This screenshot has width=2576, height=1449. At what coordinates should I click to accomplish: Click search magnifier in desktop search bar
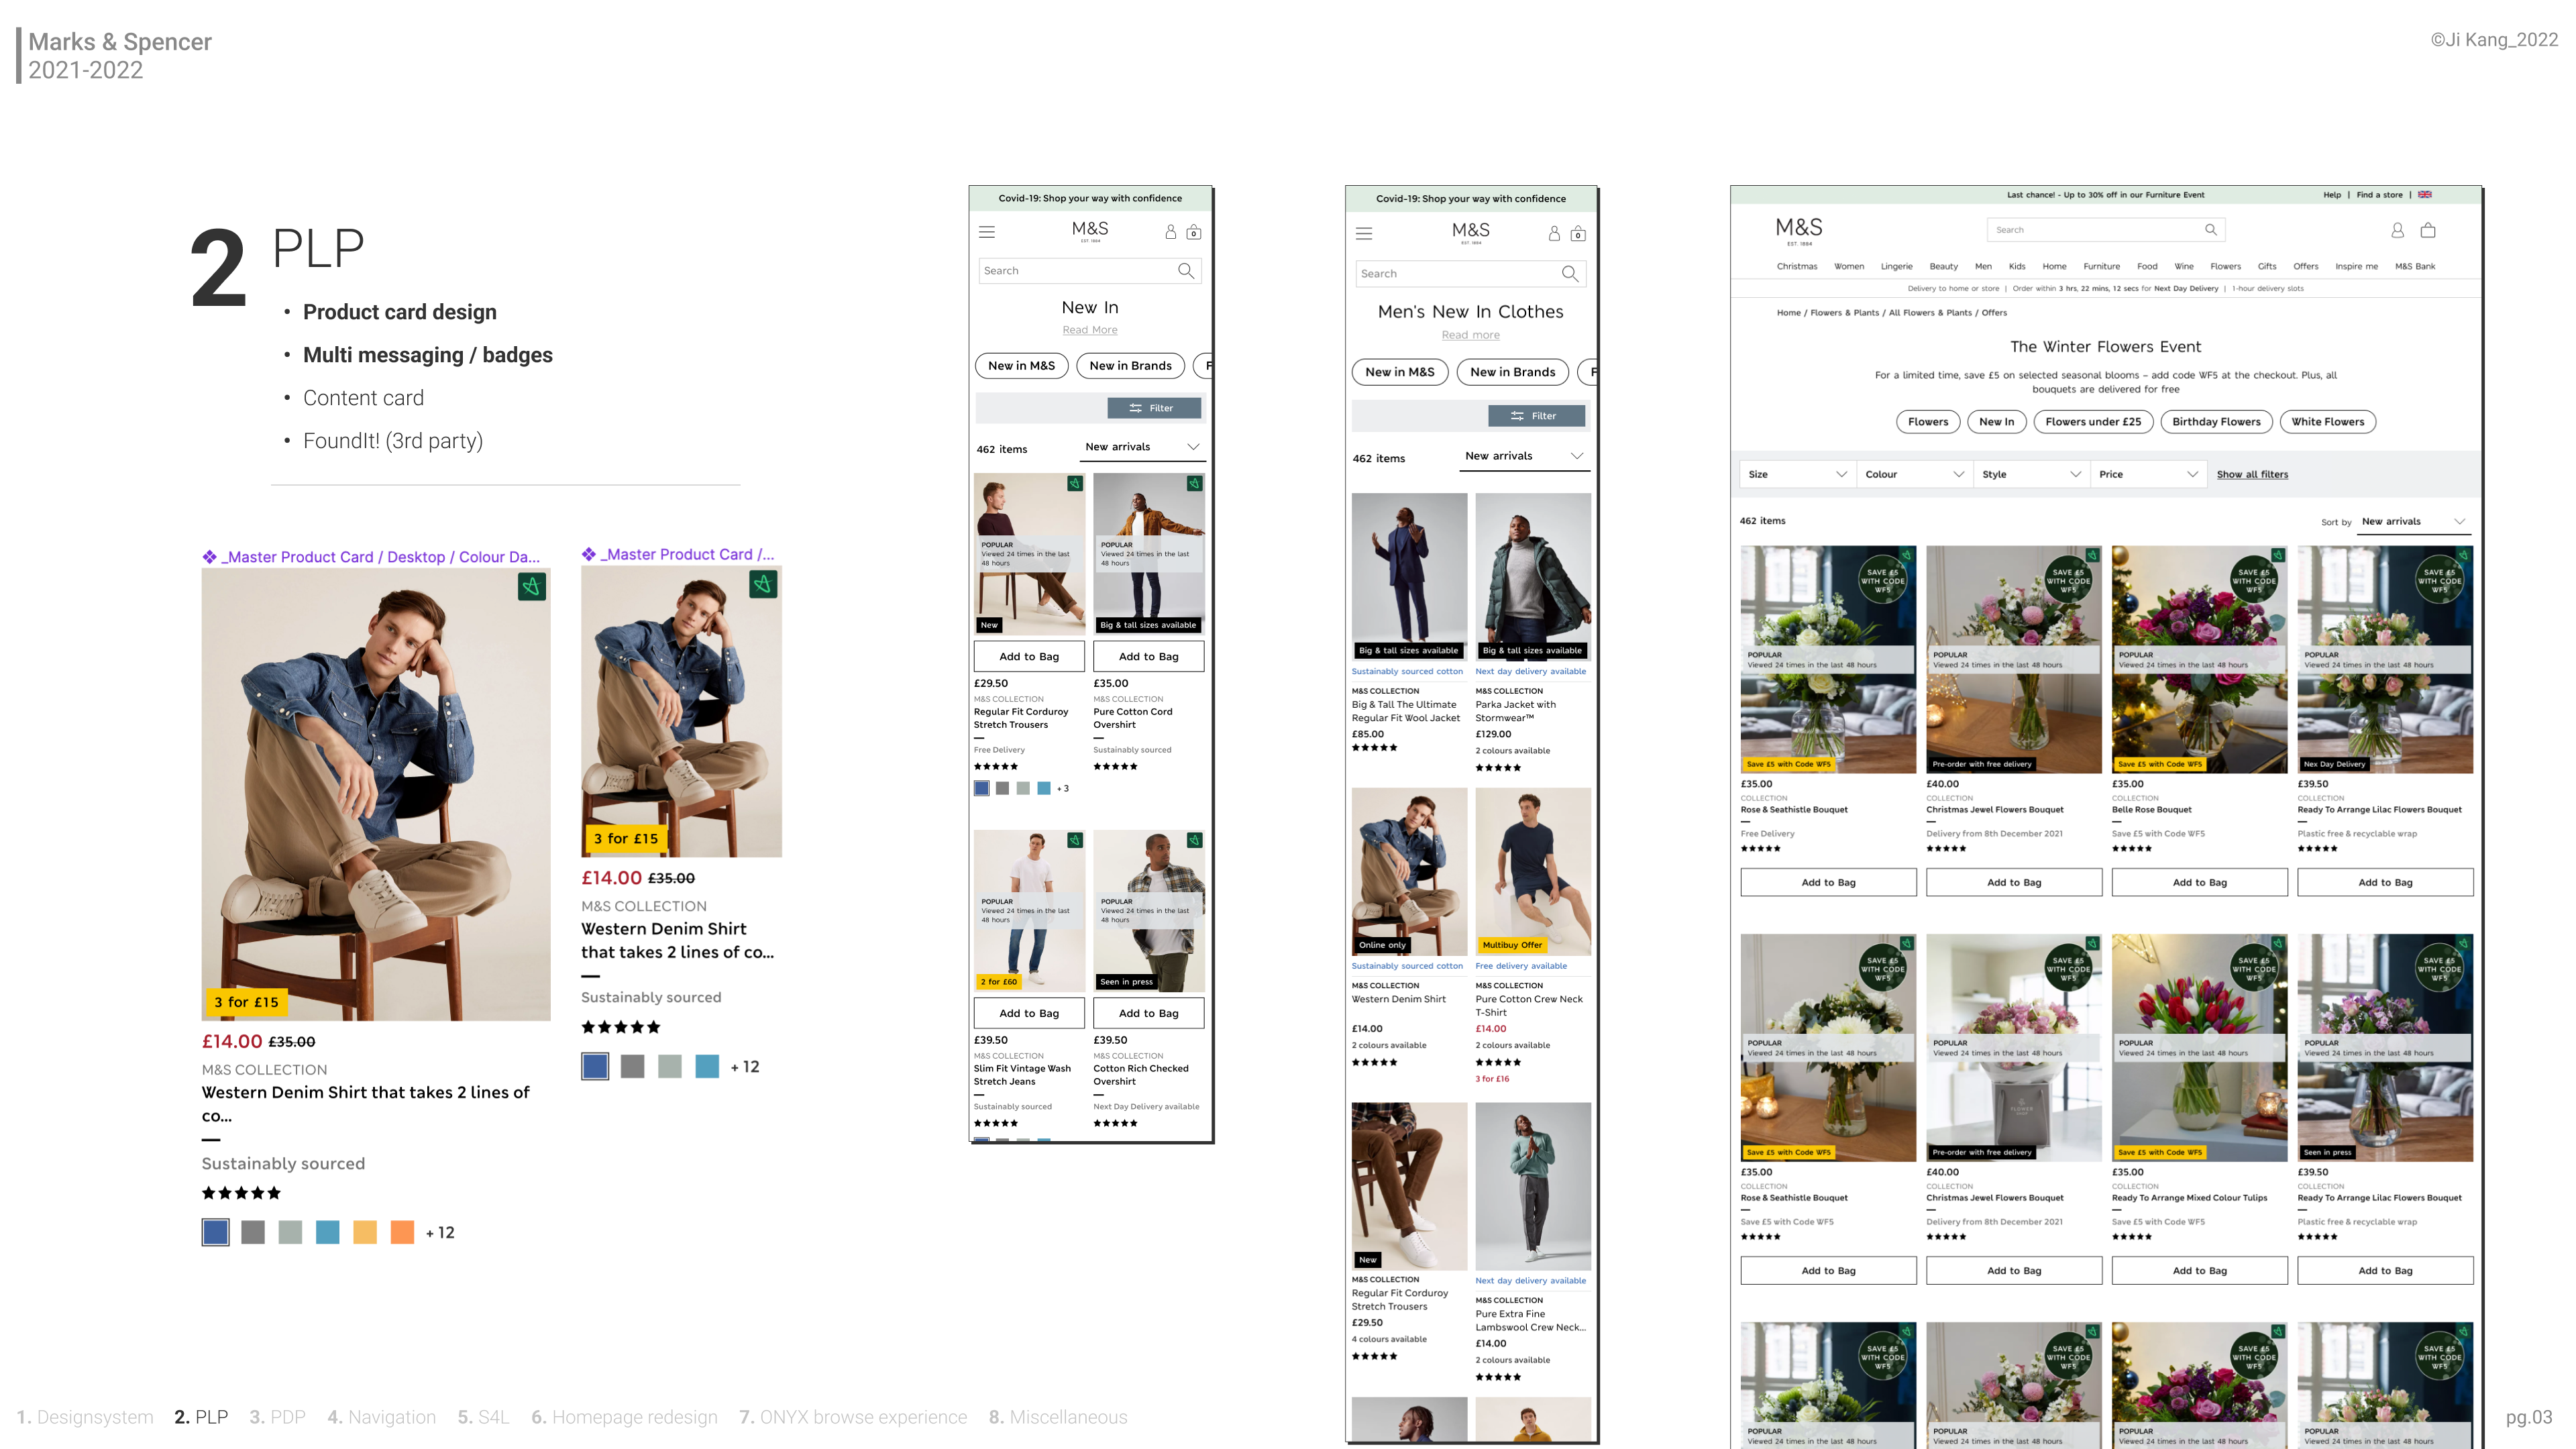coord(2211,230)
